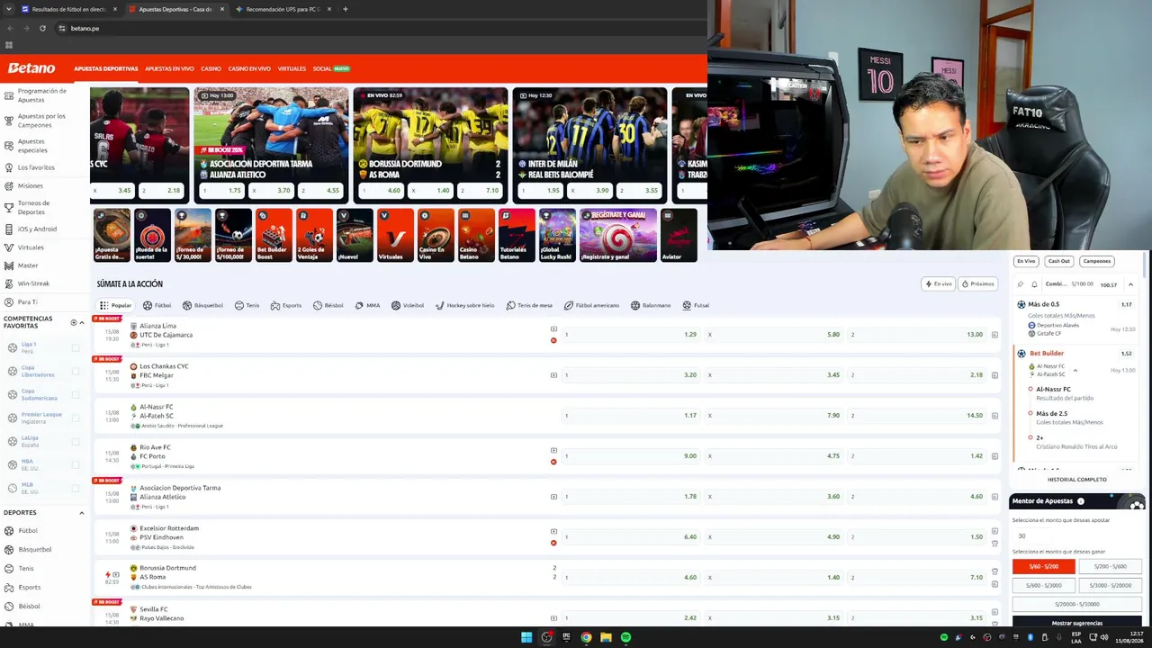This screenshot has height=648, width=1152.
Task: Open more markets for Alianza Lima match
Action: [x=994, y=335]
